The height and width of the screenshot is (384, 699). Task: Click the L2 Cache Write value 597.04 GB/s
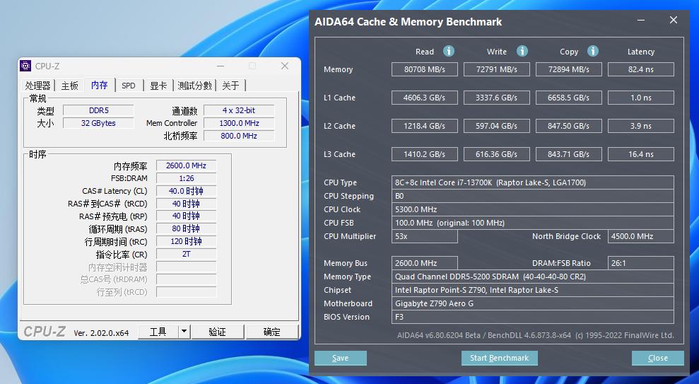pos(497,126)
